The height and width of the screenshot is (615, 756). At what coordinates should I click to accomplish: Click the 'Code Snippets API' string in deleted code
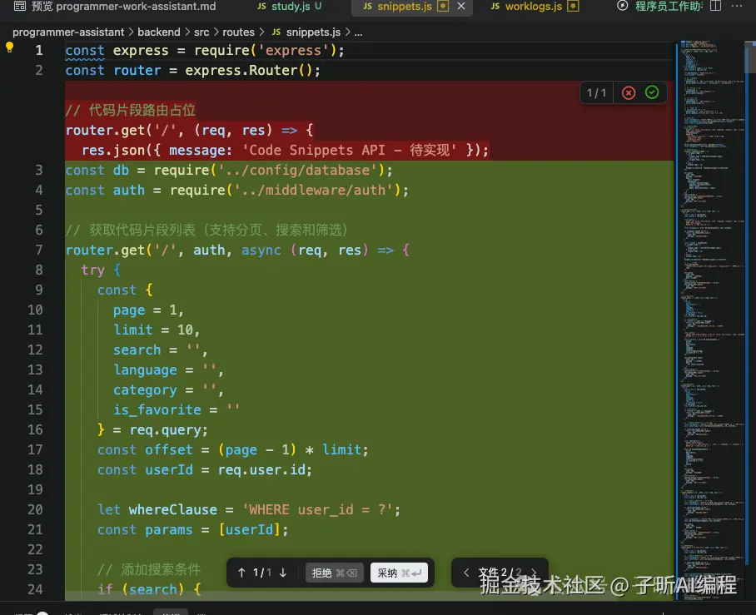pos(350,151)
